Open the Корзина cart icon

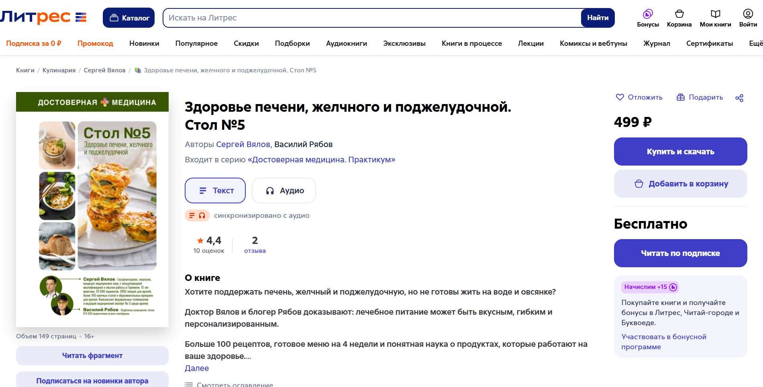(679, 14)
